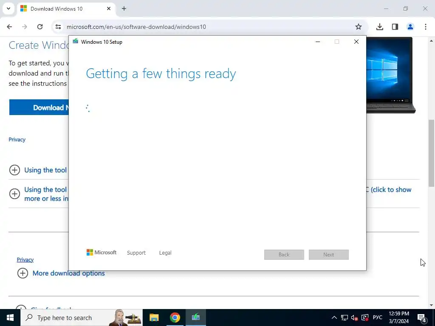View site information icon in address bar
This screenshot has height=326, width=435.
pos(58,27)
